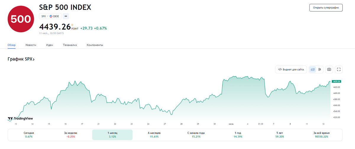This screenshot has width=355, height=149.
Task: Switch to the 'Теханализ' tab
Action: tap(70, 45)
